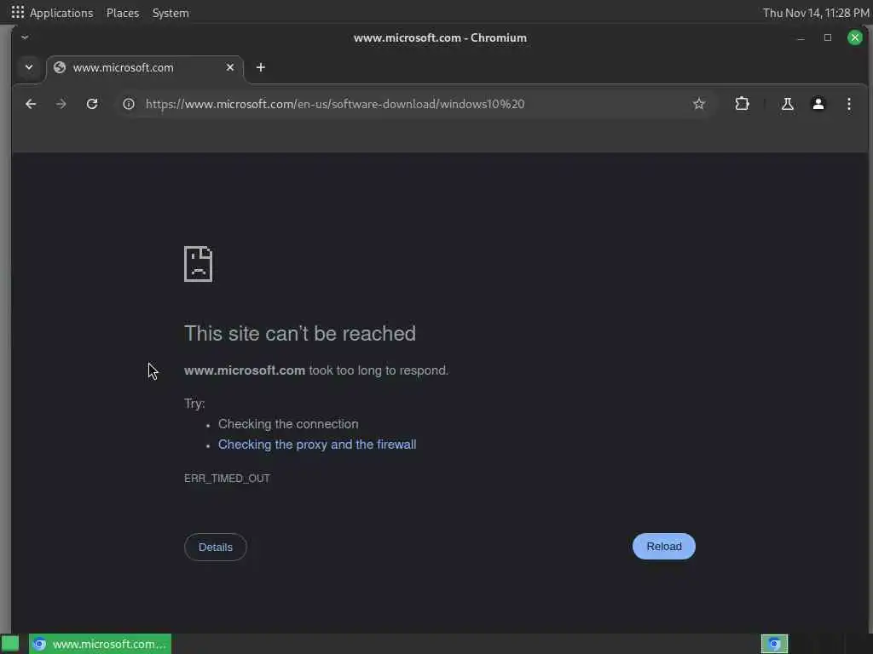Image resolution: width=873 pixels, height=654 pixels.
Task: Go back to the previous page
Action: pyautogui.click(x=31, y=104)
